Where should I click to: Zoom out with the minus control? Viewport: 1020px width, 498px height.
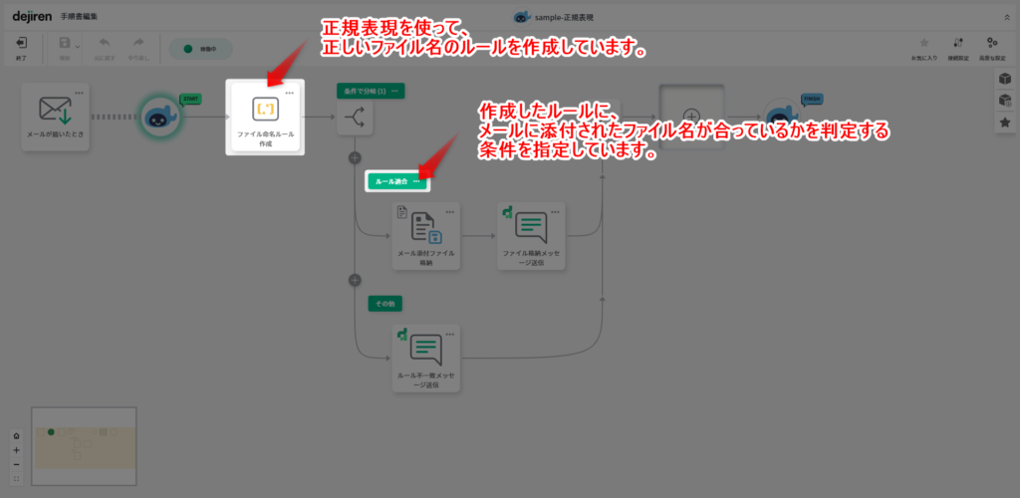[16, 464]
